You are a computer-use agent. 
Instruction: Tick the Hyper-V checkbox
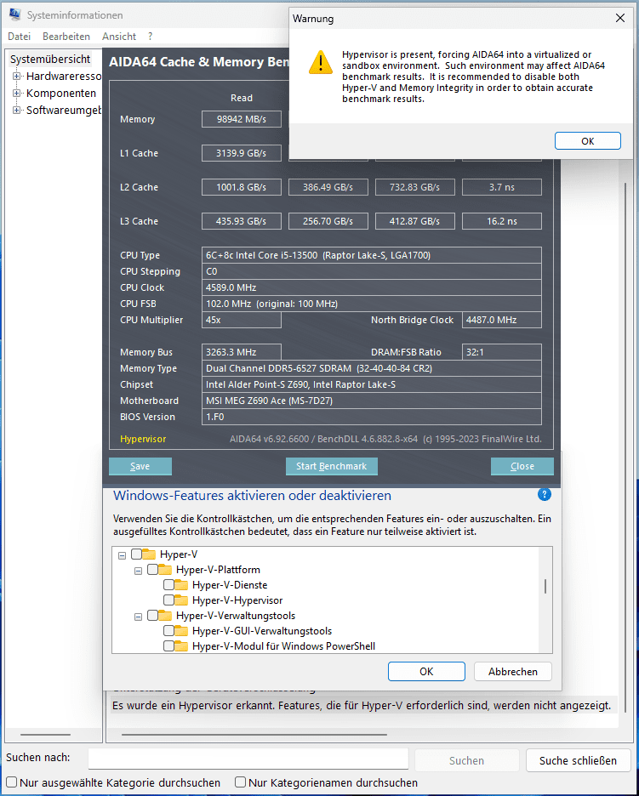136,554
